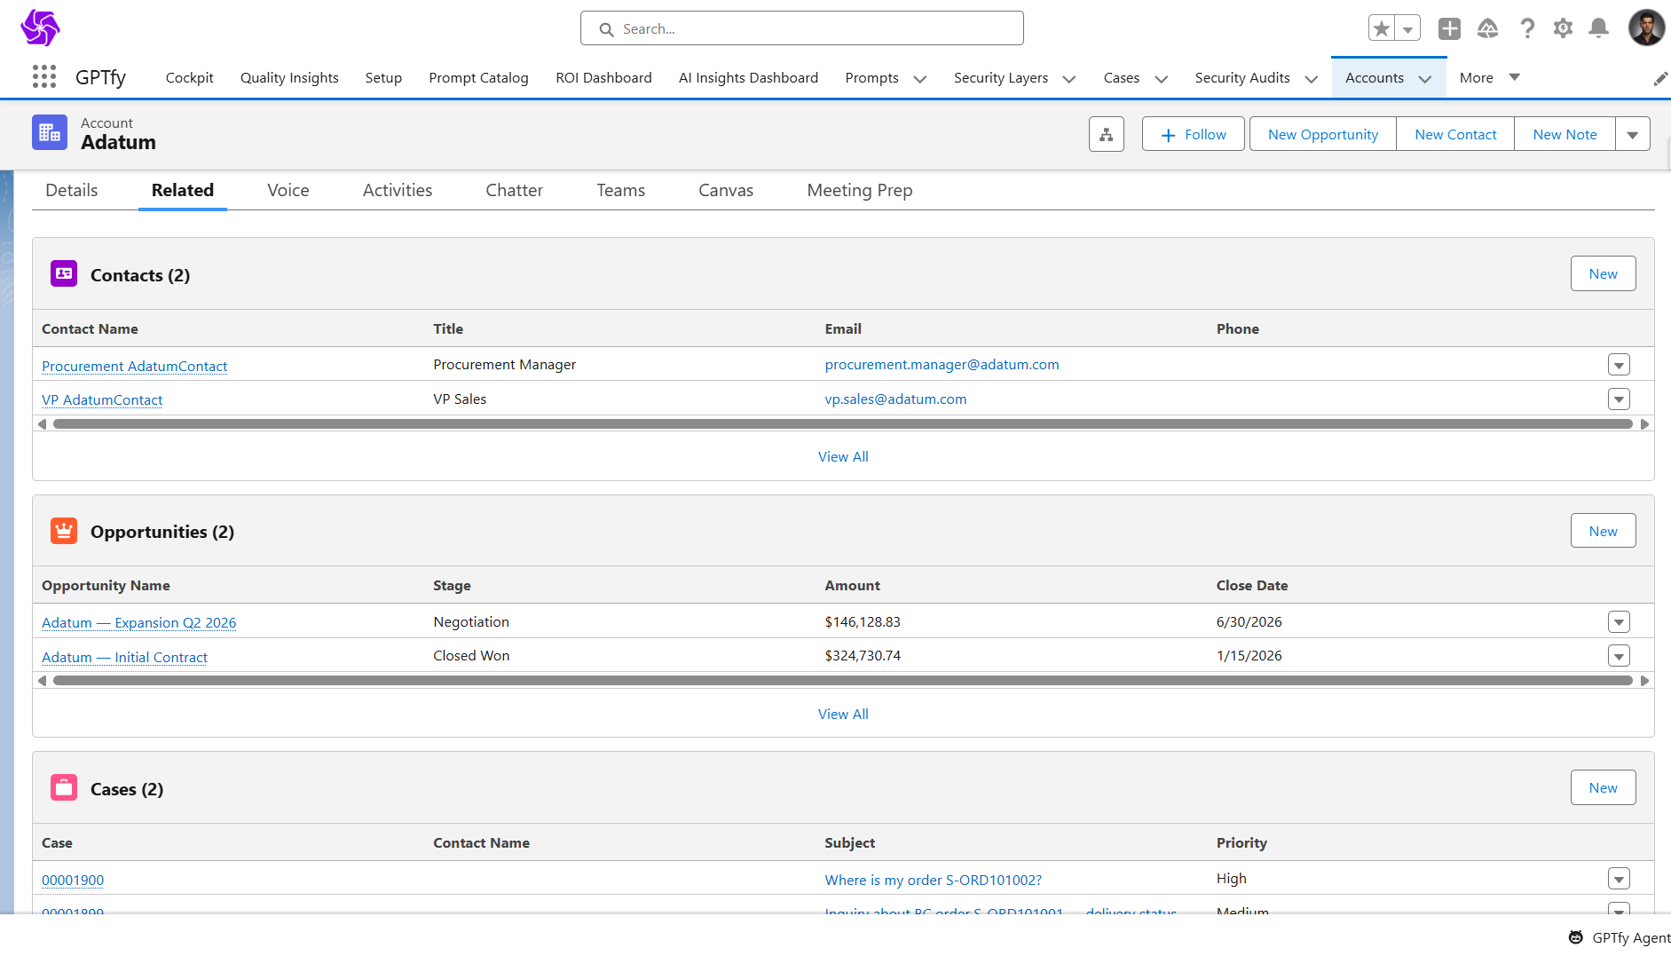Viewport: 1671px width, 956px height.
Task: Open the App Launcher grid icon
Action: click(43, 77)
